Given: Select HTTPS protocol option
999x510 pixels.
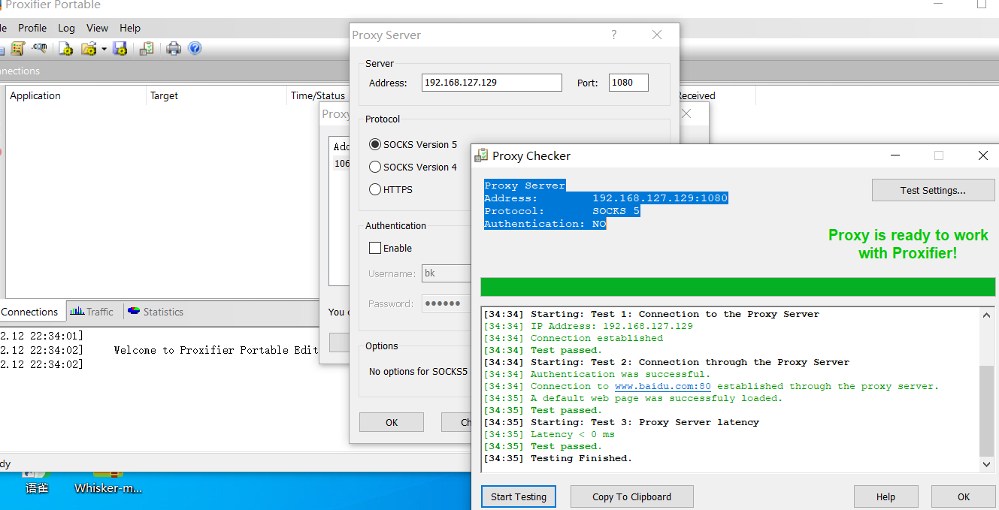Looking at the screenshot, I should 391,189.
